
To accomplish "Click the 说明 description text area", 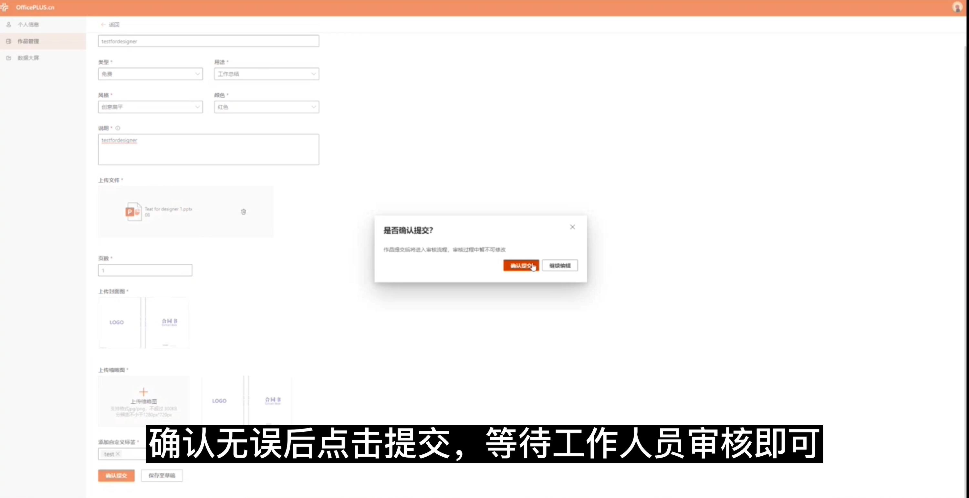I will pos(208,149).
